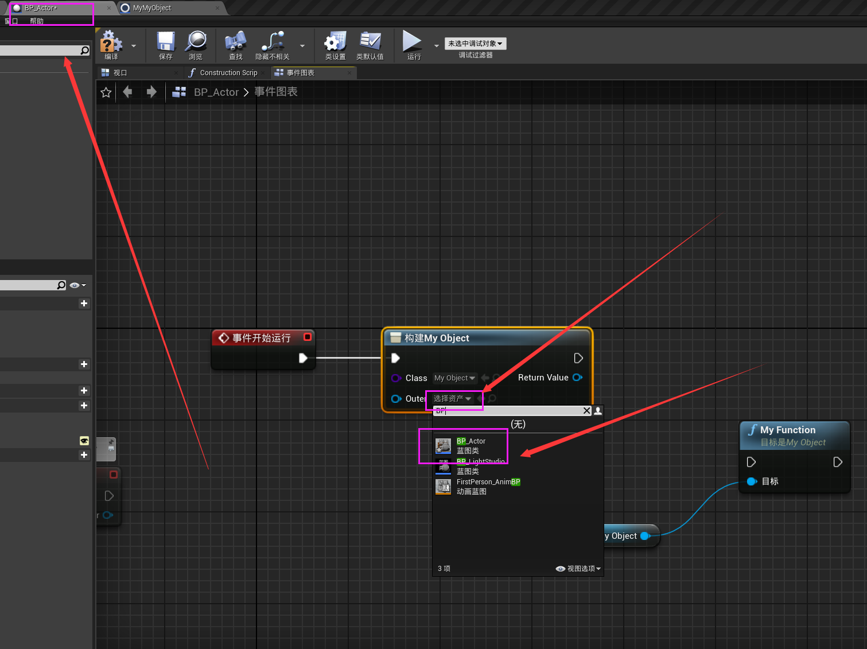Click the Play (运行) button

414,45
